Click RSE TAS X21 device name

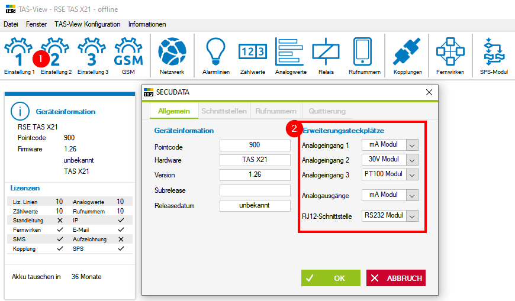point(38,127)
